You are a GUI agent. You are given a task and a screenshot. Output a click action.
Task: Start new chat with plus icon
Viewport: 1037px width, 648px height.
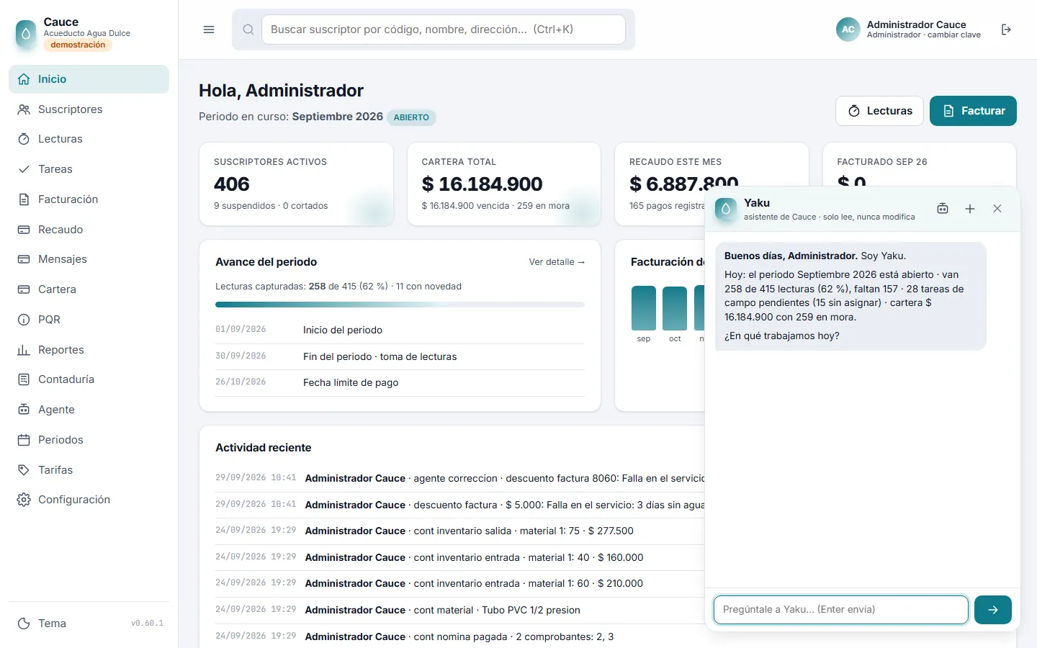(x=970, y=209)
